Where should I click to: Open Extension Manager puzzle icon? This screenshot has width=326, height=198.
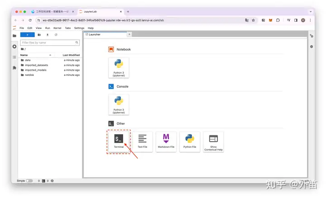[x=14, y=68]
